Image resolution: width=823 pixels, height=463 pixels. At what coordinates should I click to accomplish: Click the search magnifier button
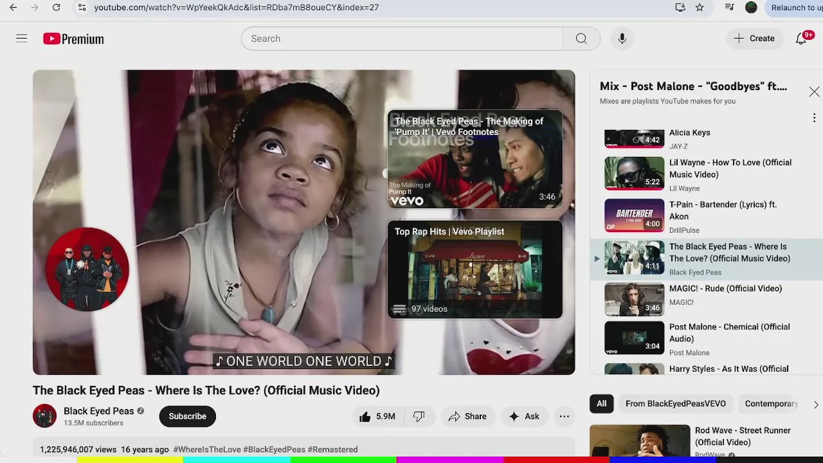(x=581, y=39)
